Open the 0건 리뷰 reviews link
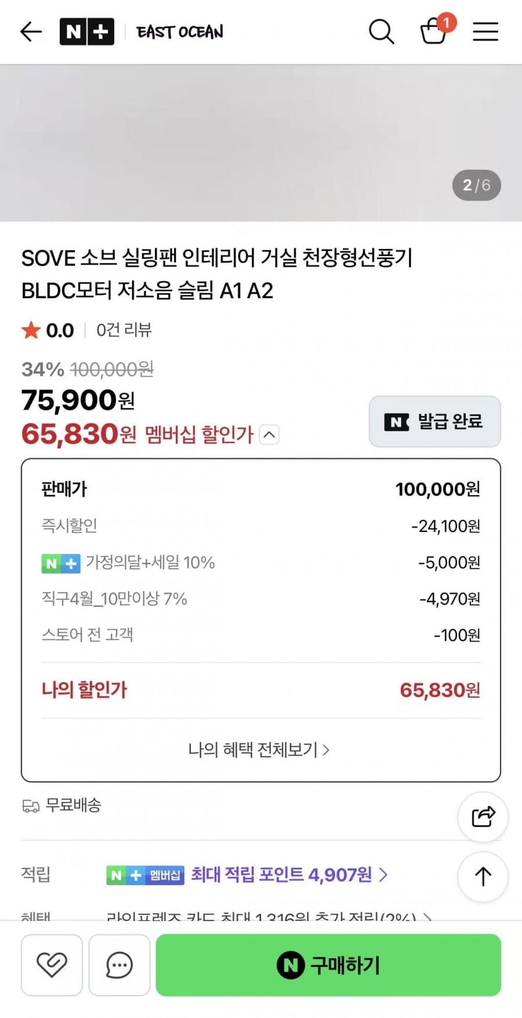 tap(124, 330)
